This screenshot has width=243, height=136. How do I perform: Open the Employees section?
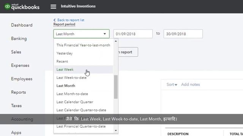[x=22, y=79]
